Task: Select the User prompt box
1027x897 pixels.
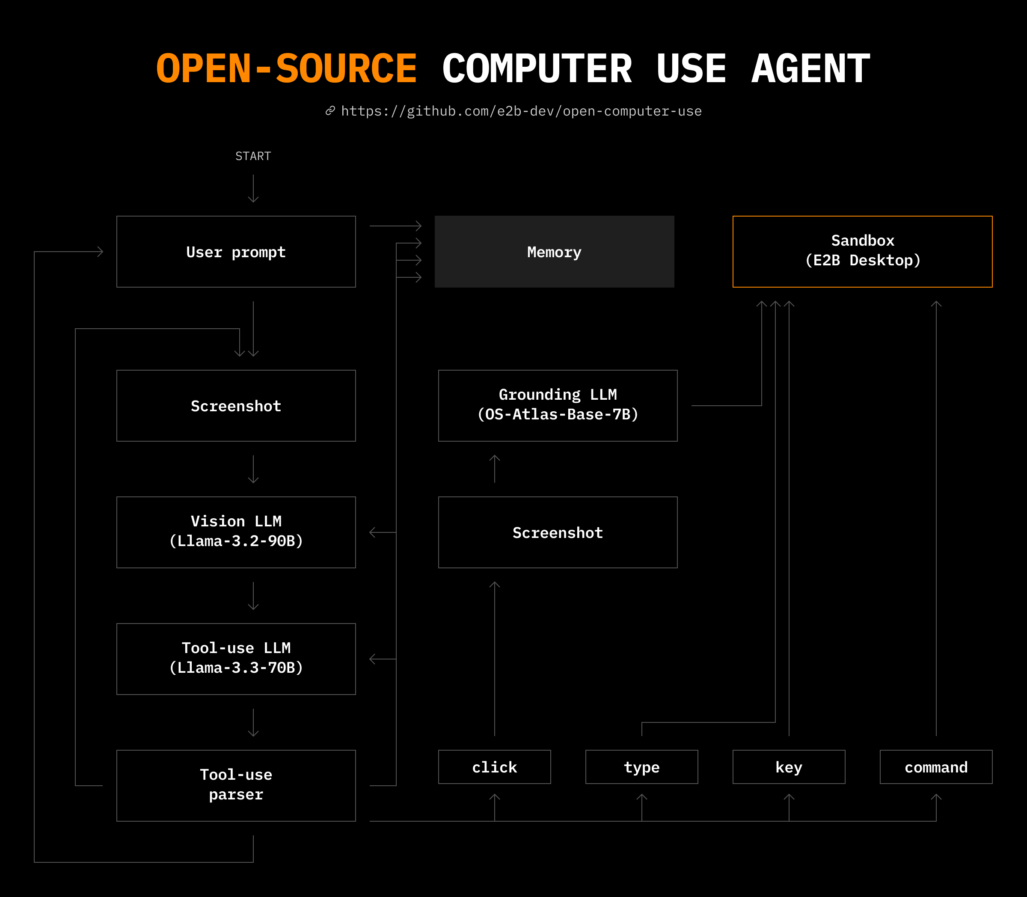Action: 236,252
